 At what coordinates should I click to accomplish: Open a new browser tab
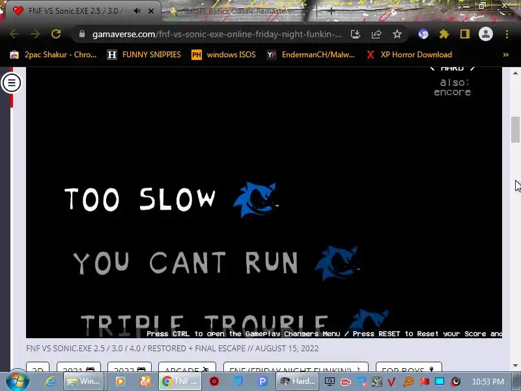tap(331, 11)
